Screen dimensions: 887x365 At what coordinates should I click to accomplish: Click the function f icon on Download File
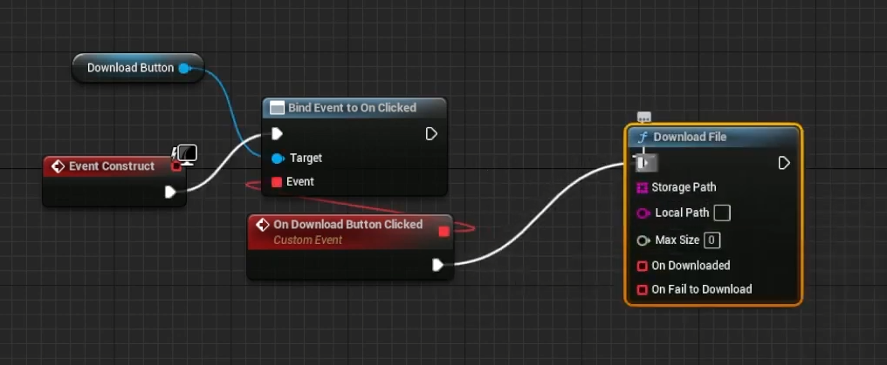(642, 138)
